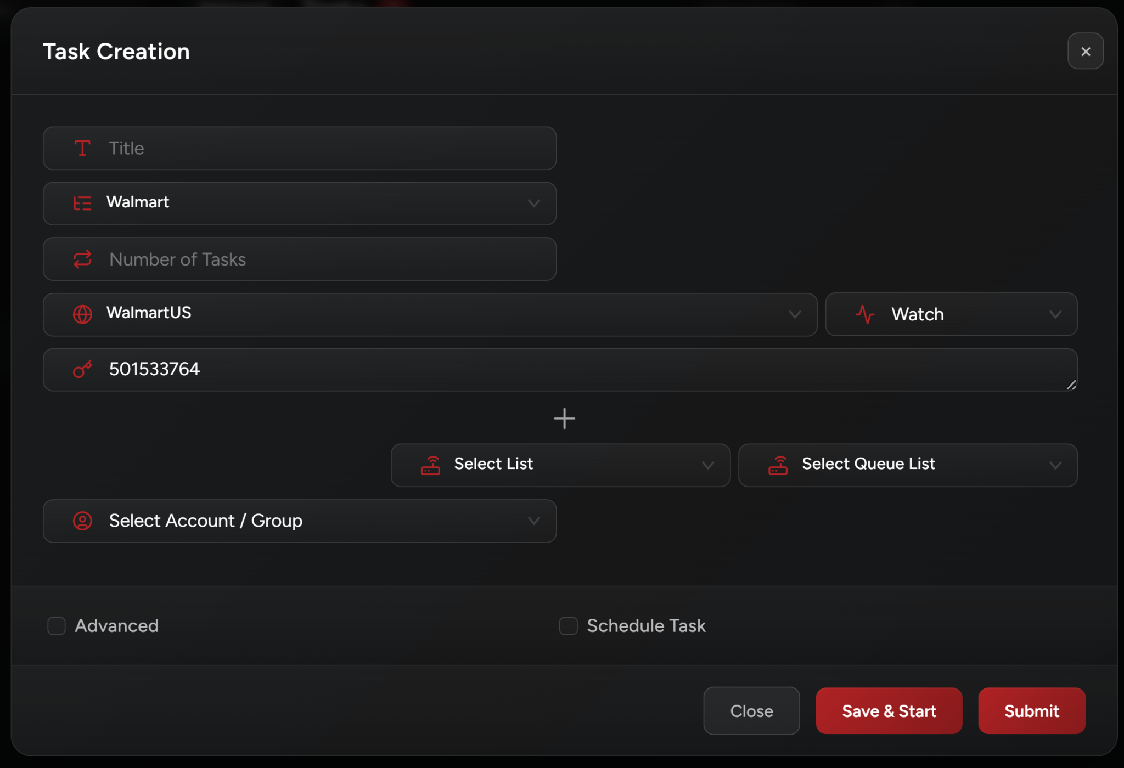1124x768 pixels.
Task: Click the Submit button
Action: 1031,711
